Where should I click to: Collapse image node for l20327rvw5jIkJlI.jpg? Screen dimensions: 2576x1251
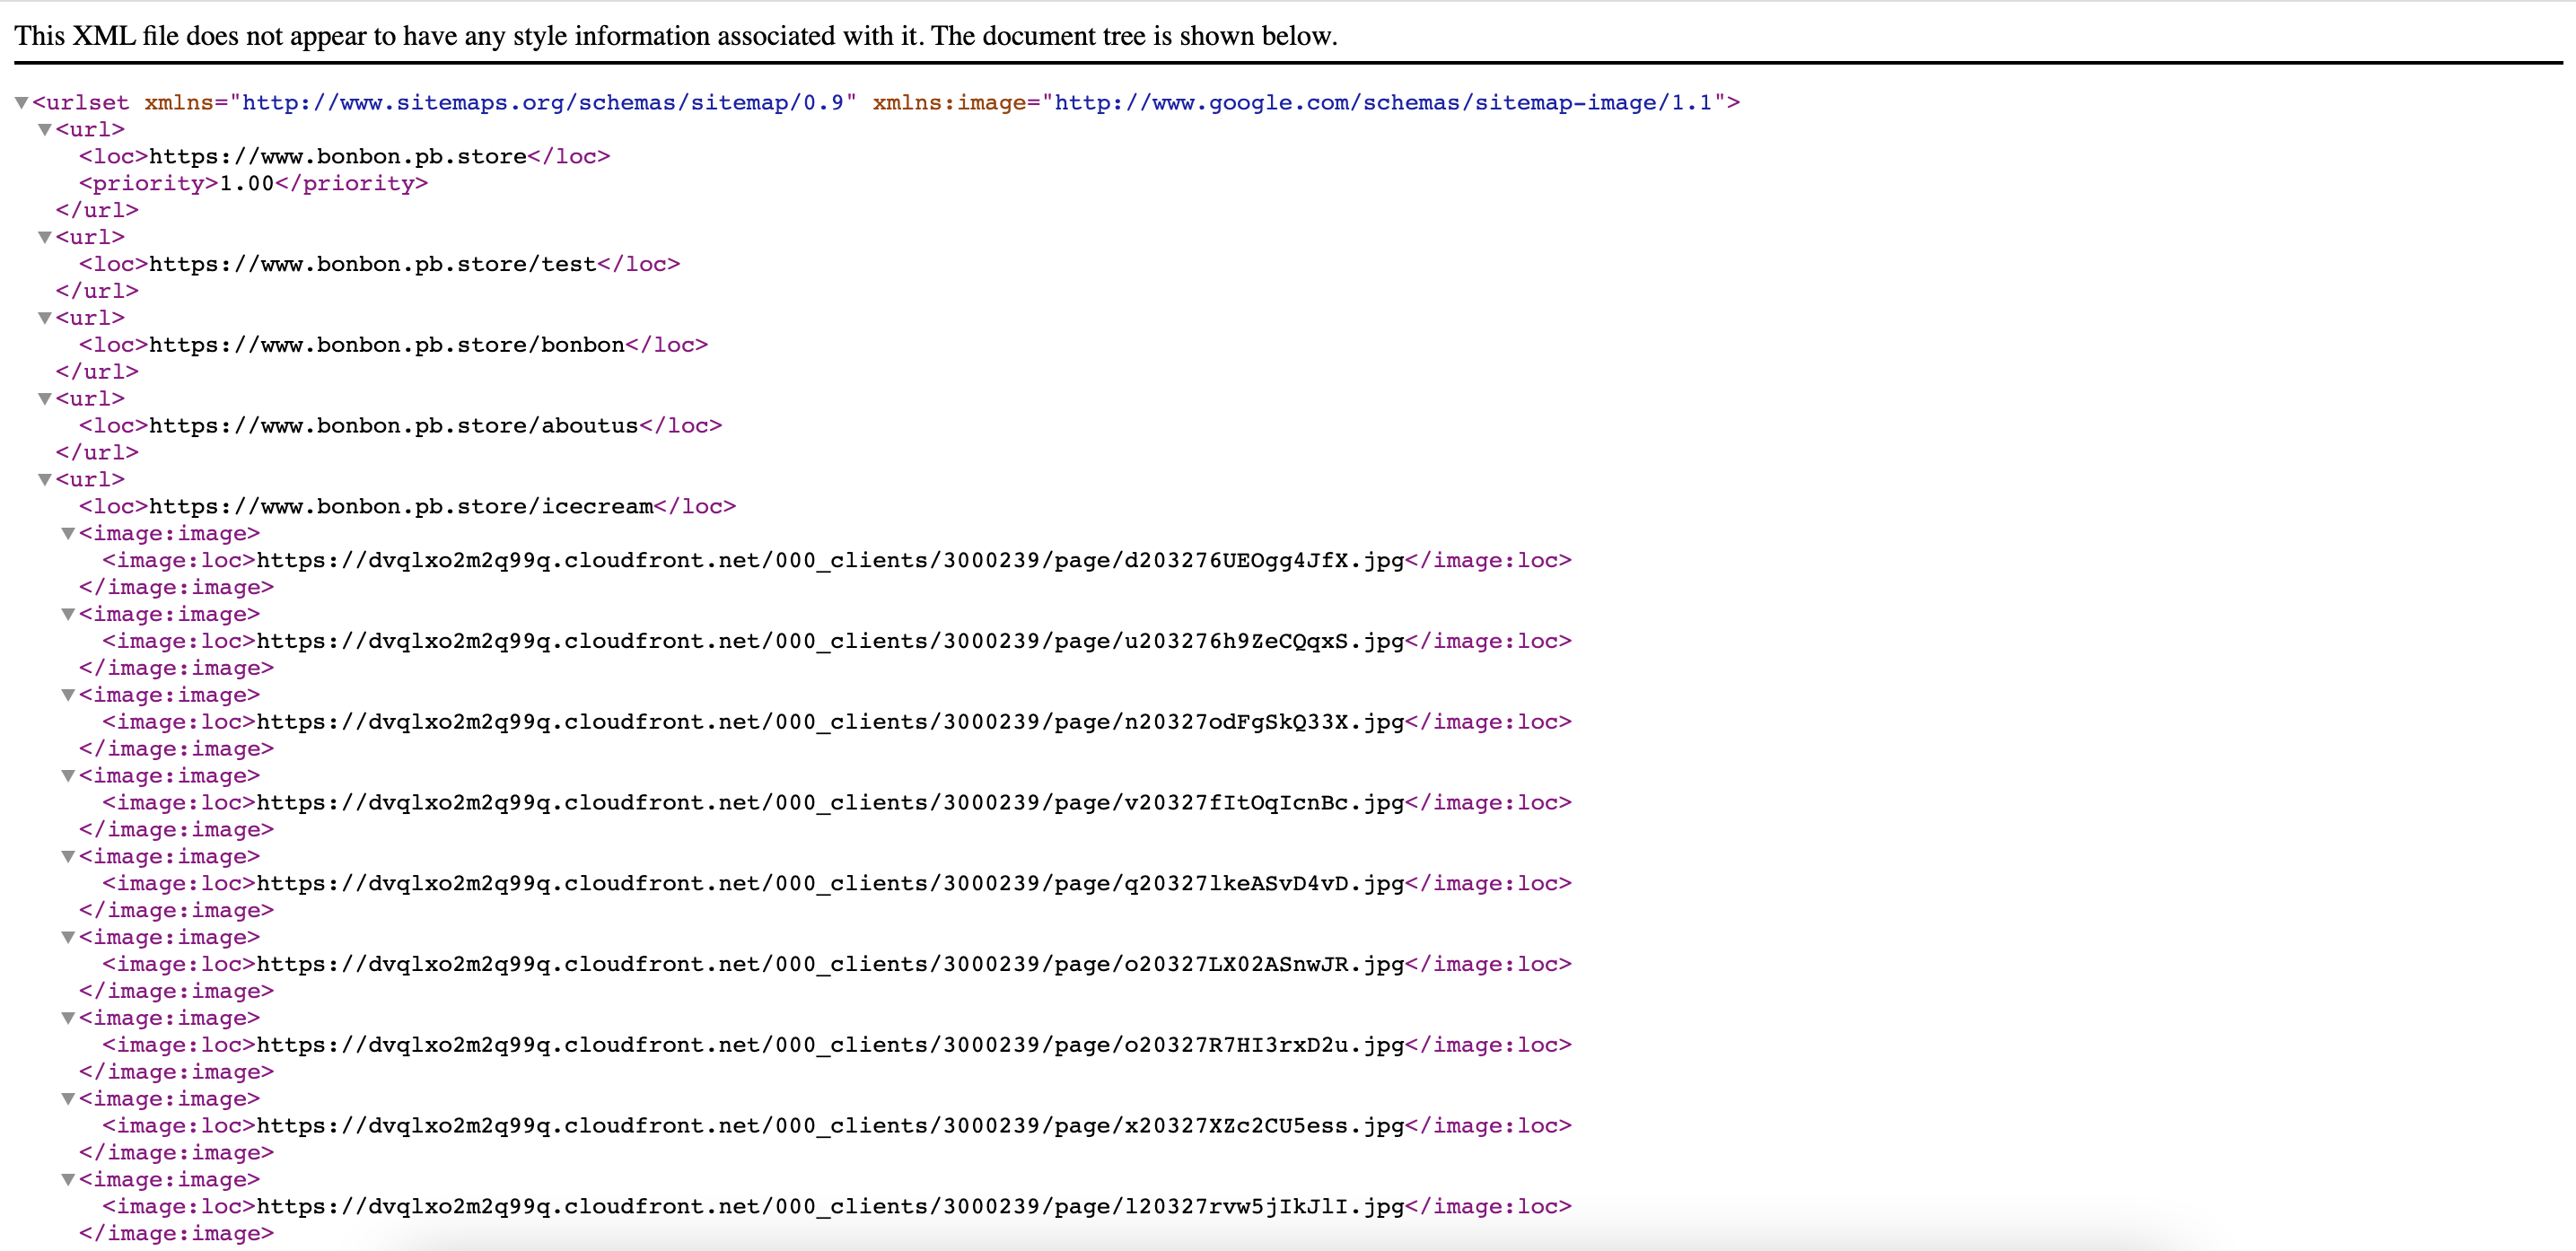68,1180
